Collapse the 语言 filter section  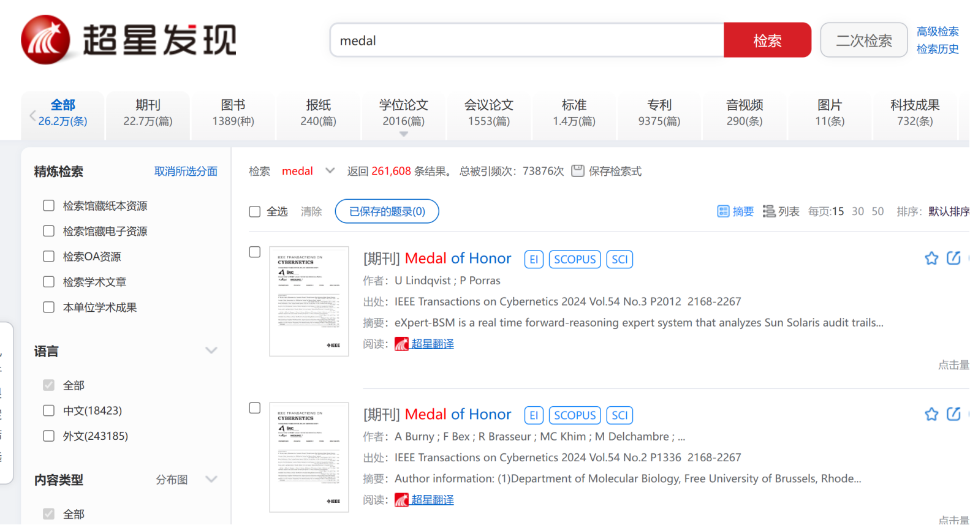(211, 350)
